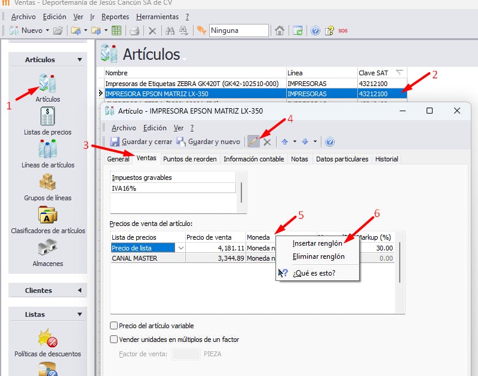Click the spreadsheet grid toolbar icon
The width and height of the screenshot is (478, 376).
(117, 30)
